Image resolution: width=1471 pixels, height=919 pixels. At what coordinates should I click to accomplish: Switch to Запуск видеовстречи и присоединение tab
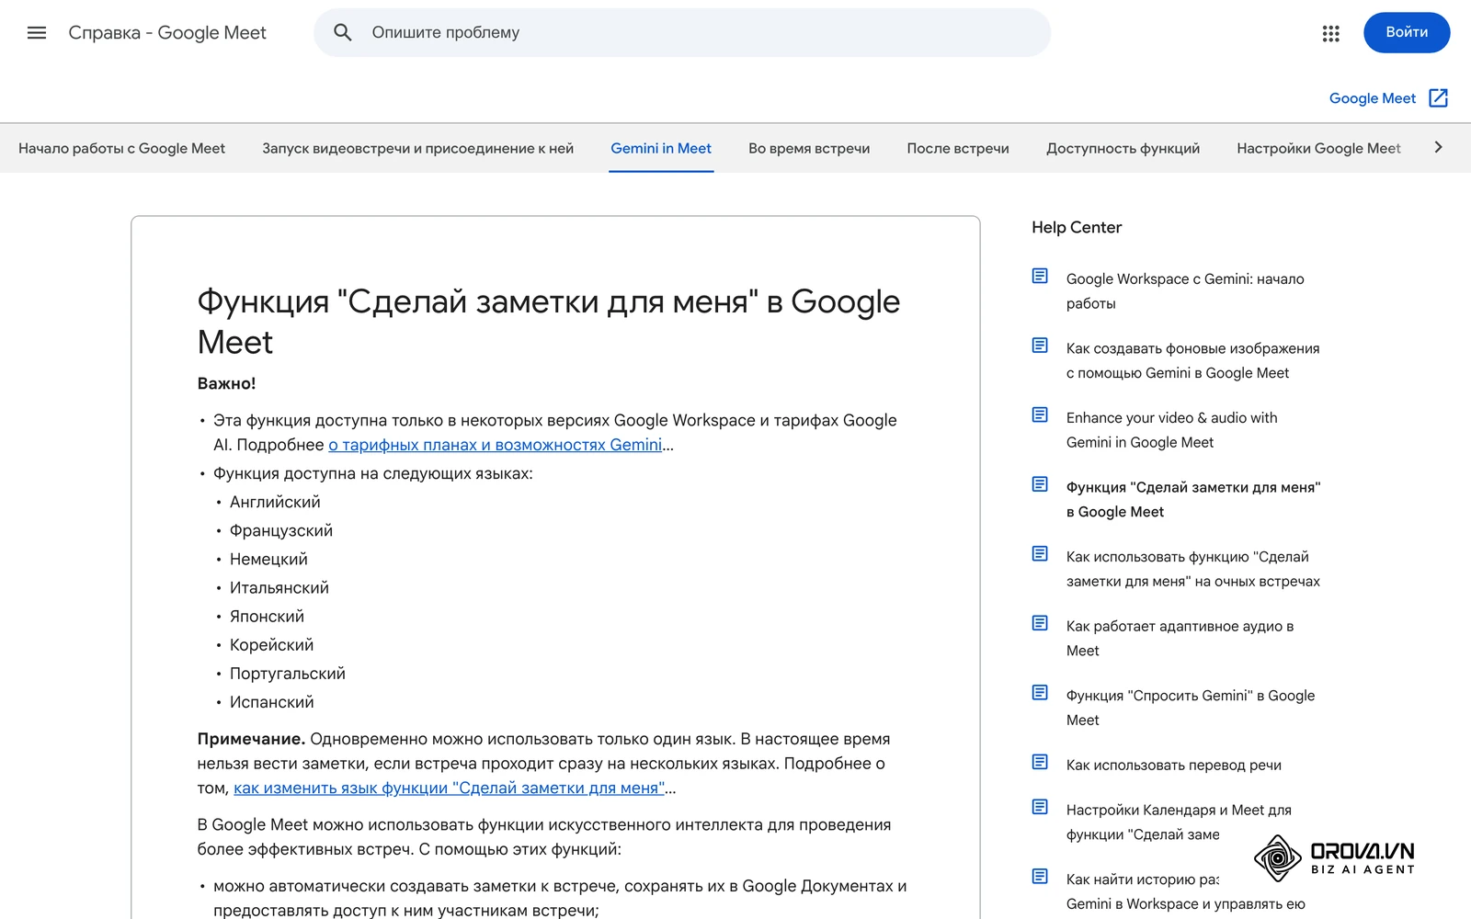[417, 149]
